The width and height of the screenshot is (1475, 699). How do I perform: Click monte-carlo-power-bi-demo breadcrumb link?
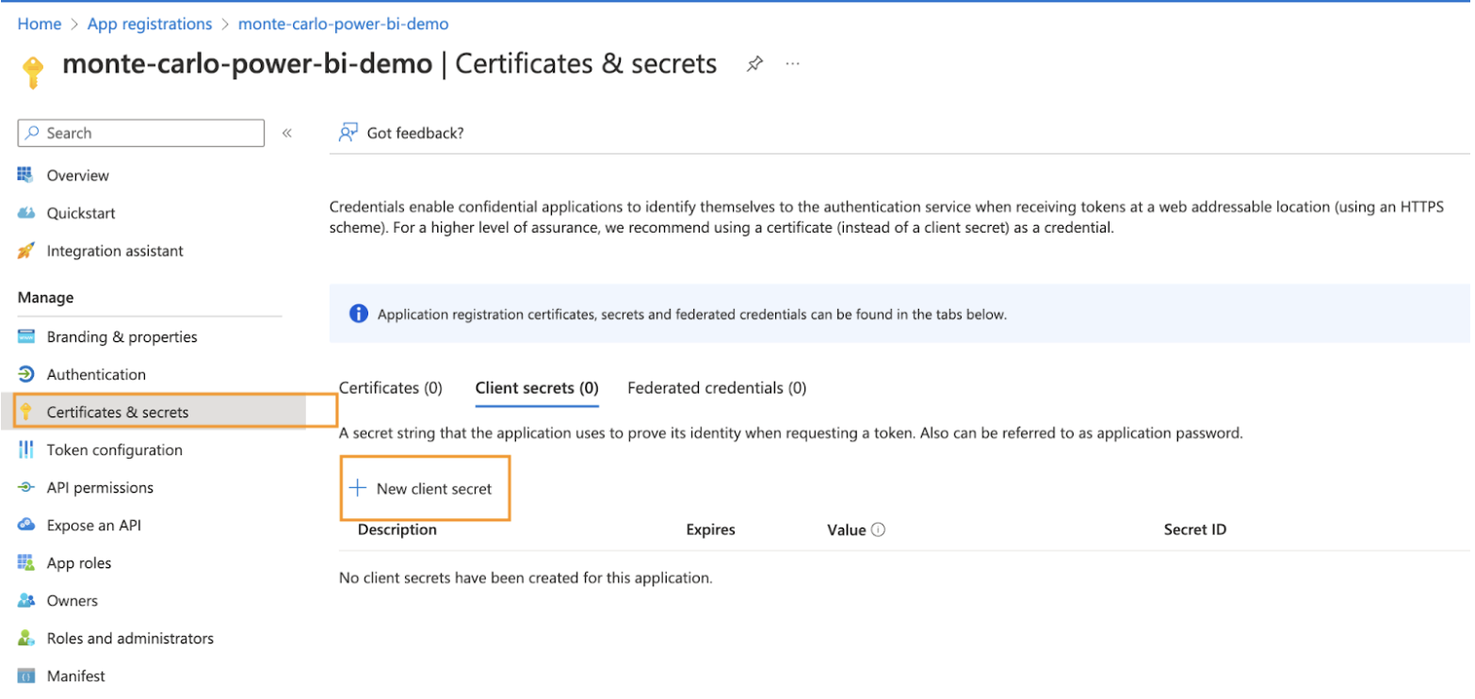(344, 24)
